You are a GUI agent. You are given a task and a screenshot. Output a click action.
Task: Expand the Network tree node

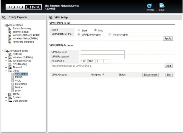pos(6,54)
